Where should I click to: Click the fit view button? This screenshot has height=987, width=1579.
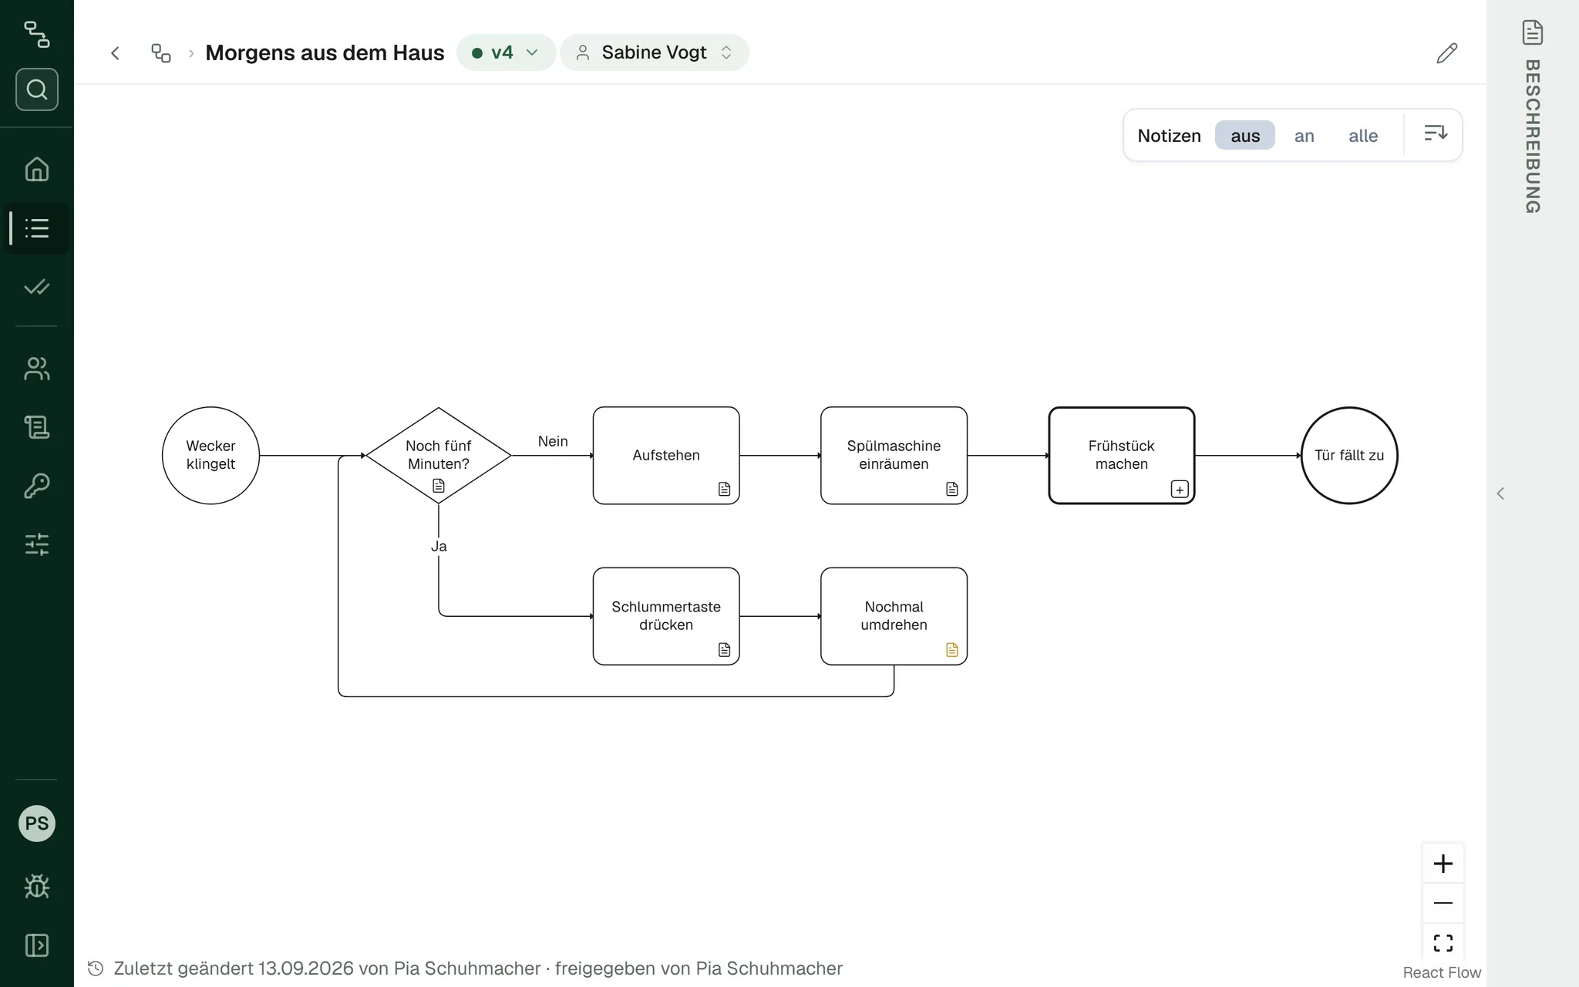tap(1443, 942)
